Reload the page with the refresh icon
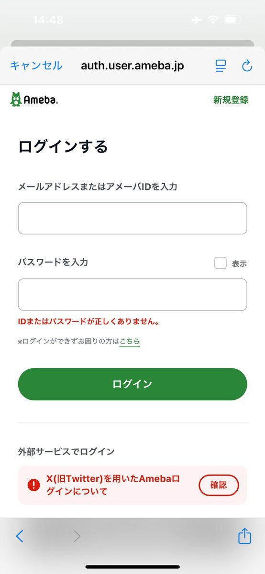Image resolution: width=265 pixels, height=574 pixels. (x=247, y=66)
